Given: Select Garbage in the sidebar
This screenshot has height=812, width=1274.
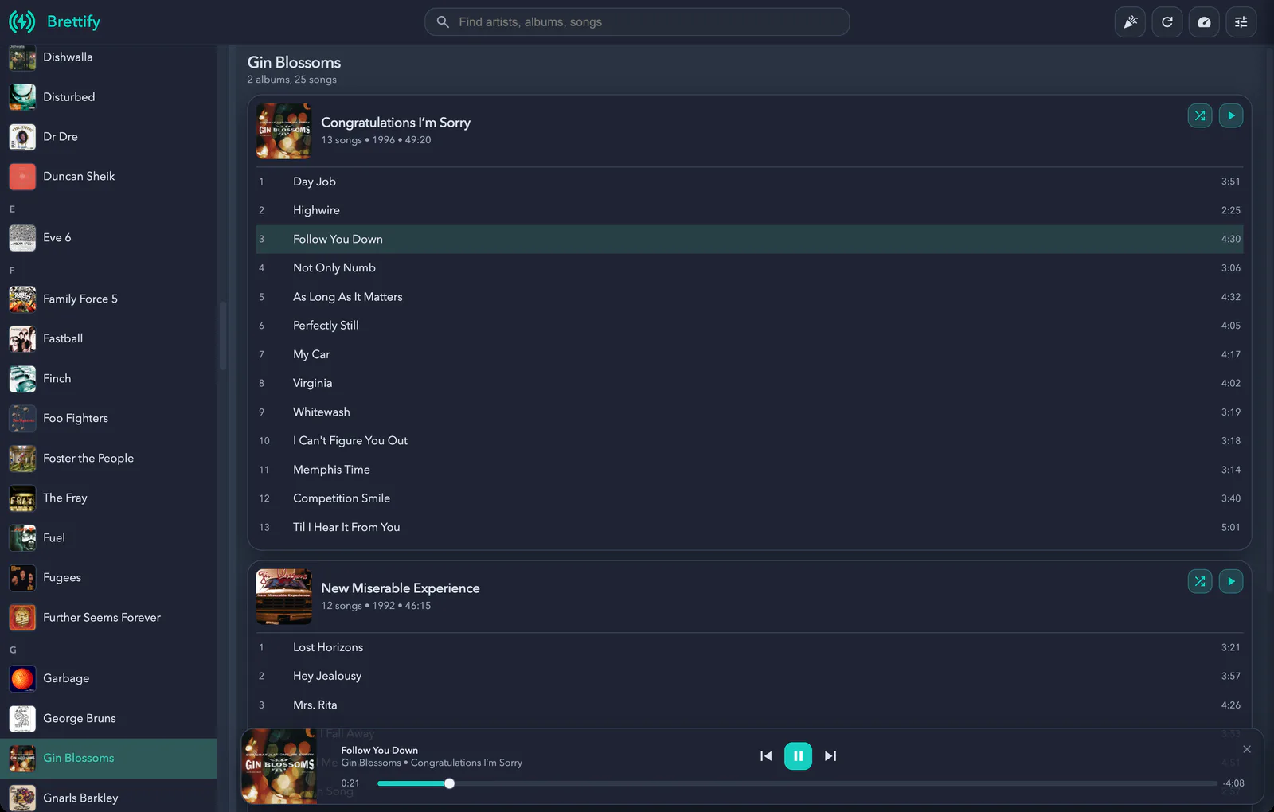Looking at the screenshot, I should click(x=108, y=679).
